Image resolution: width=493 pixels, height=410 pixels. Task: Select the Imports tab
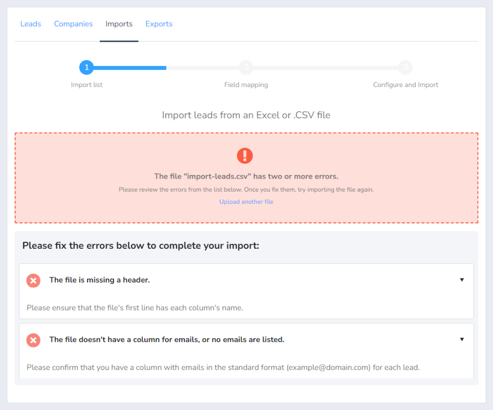pos(119,24)
